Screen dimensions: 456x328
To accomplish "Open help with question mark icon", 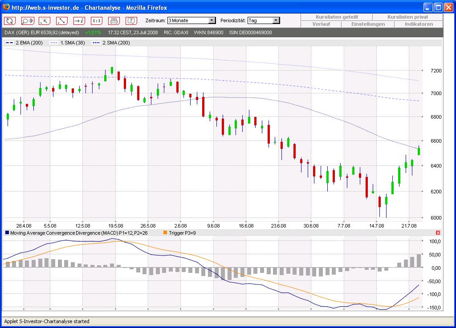I will coord(131,20).
